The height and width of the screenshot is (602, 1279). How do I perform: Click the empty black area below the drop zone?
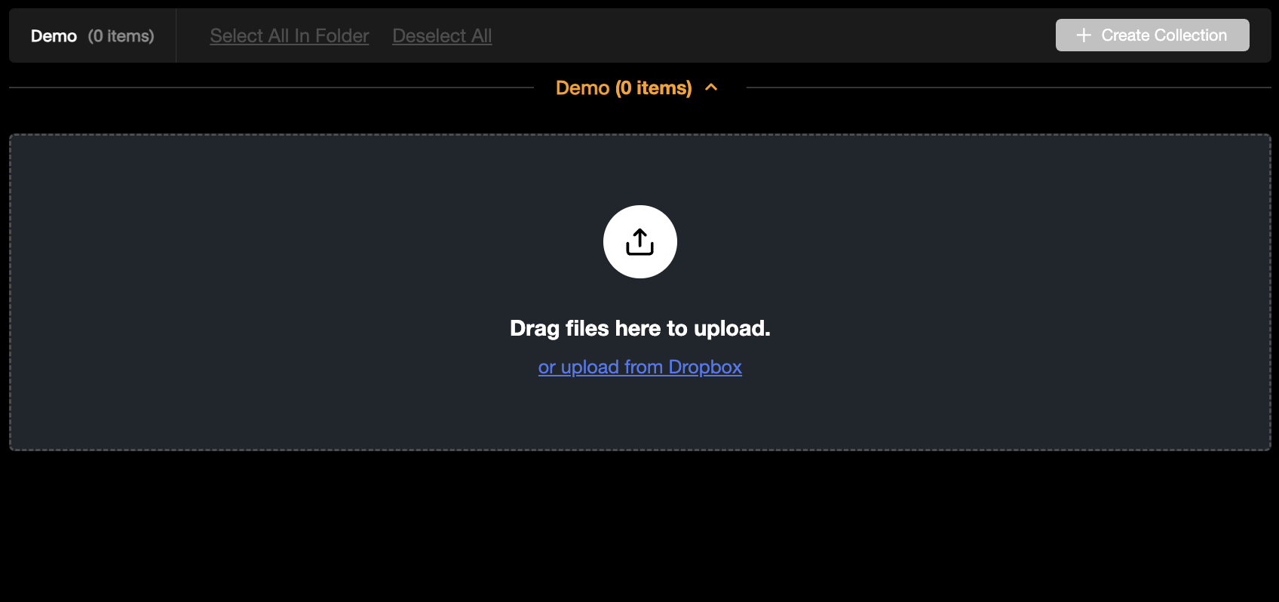tap(639, 528)
